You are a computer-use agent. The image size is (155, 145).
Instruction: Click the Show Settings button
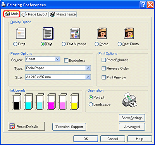[132, 118]
